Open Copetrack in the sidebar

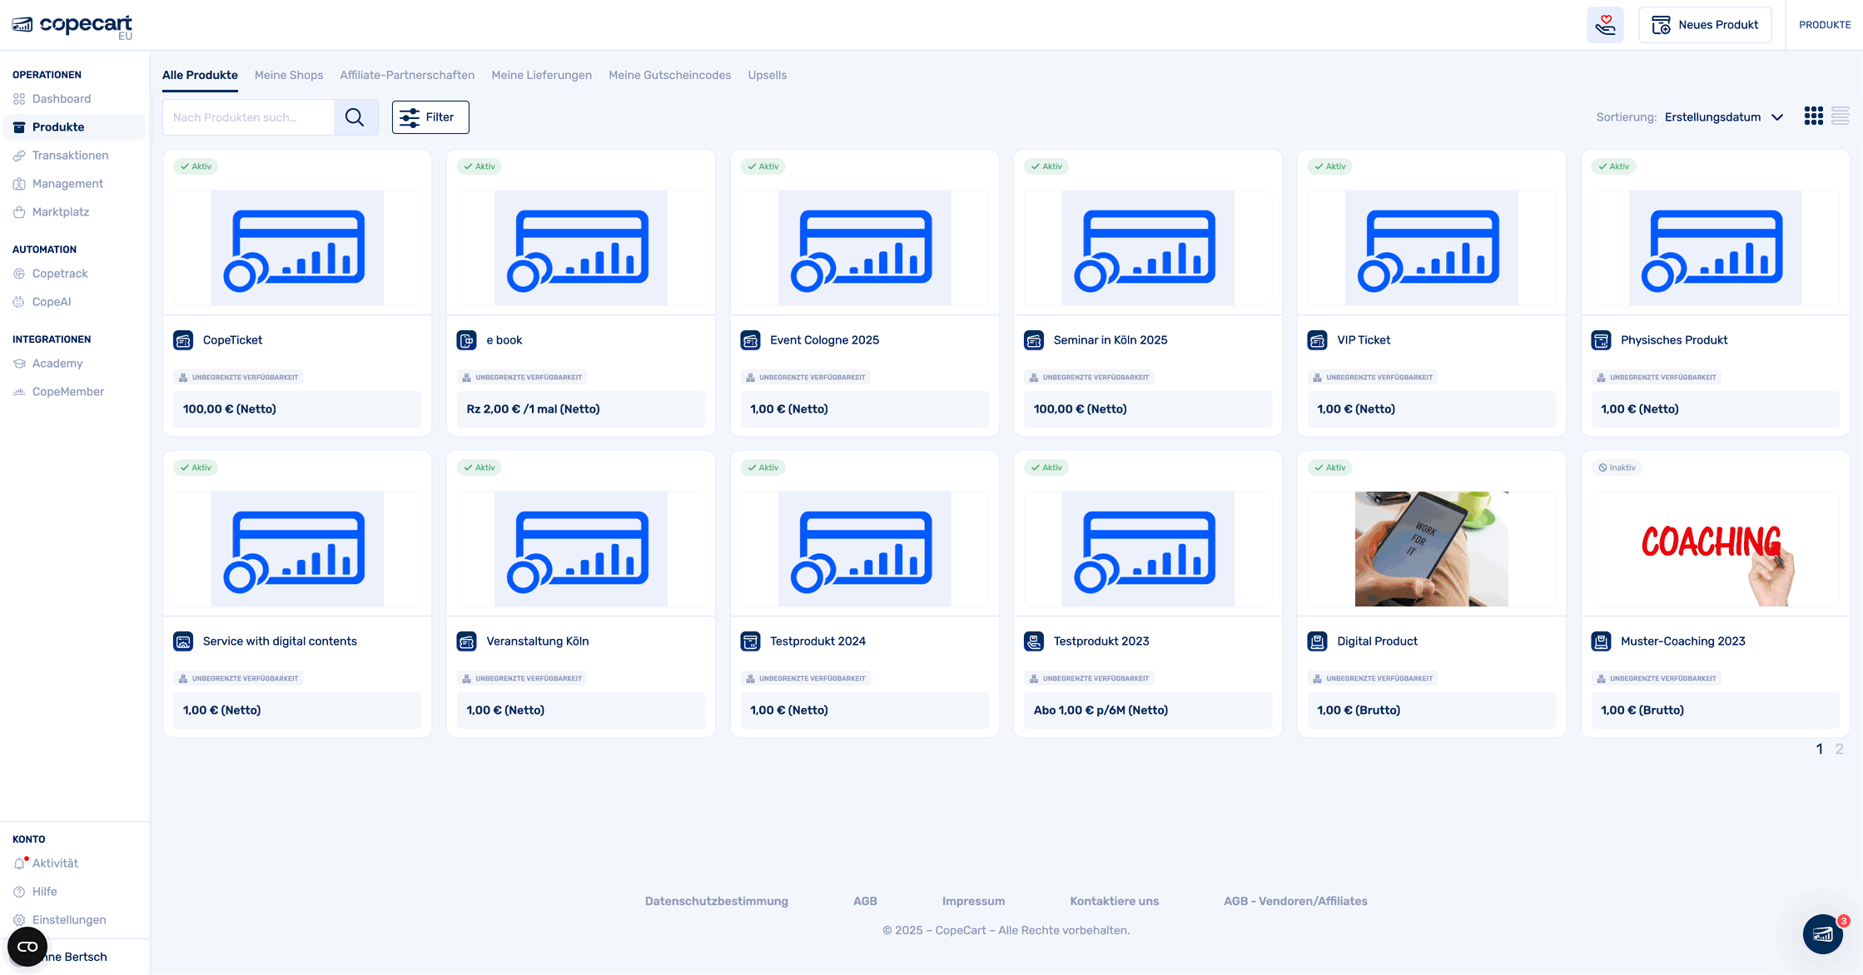click(60, 274)
